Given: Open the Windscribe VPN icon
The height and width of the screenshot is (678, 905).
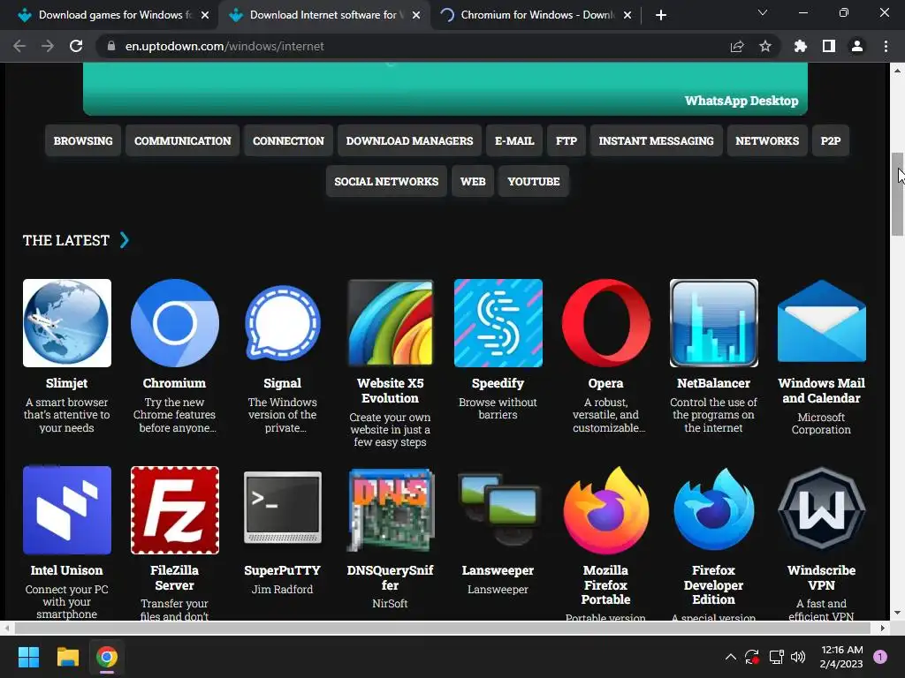Looking at the screenshot, I should [x=822, y=510].
